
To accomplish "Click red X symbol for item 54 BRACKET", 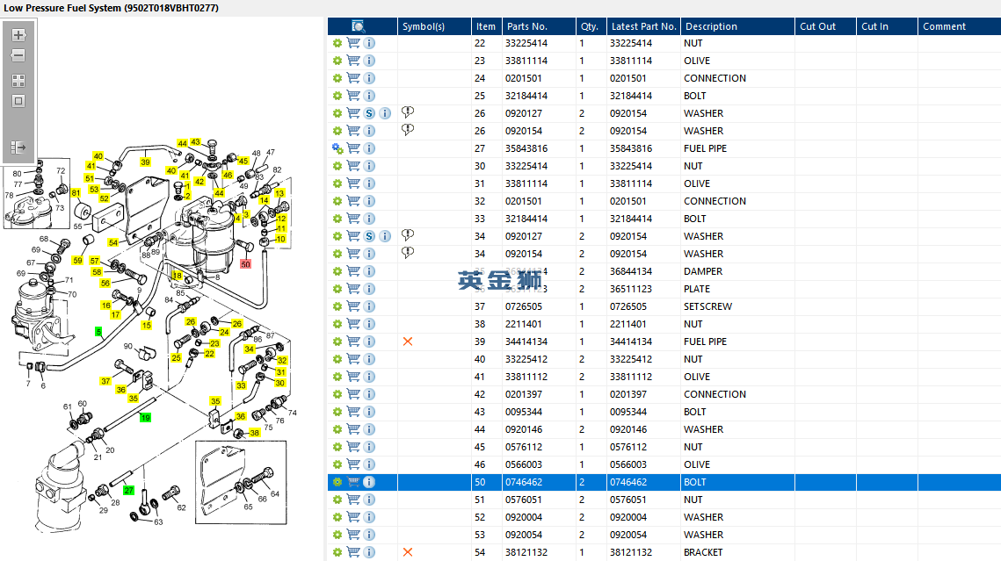I will (x=408, y=552).
